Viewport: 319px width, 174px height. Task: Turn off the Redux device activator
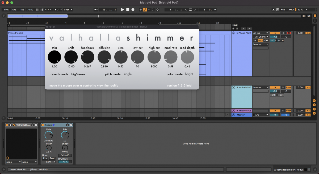click(x=43, y=125)
